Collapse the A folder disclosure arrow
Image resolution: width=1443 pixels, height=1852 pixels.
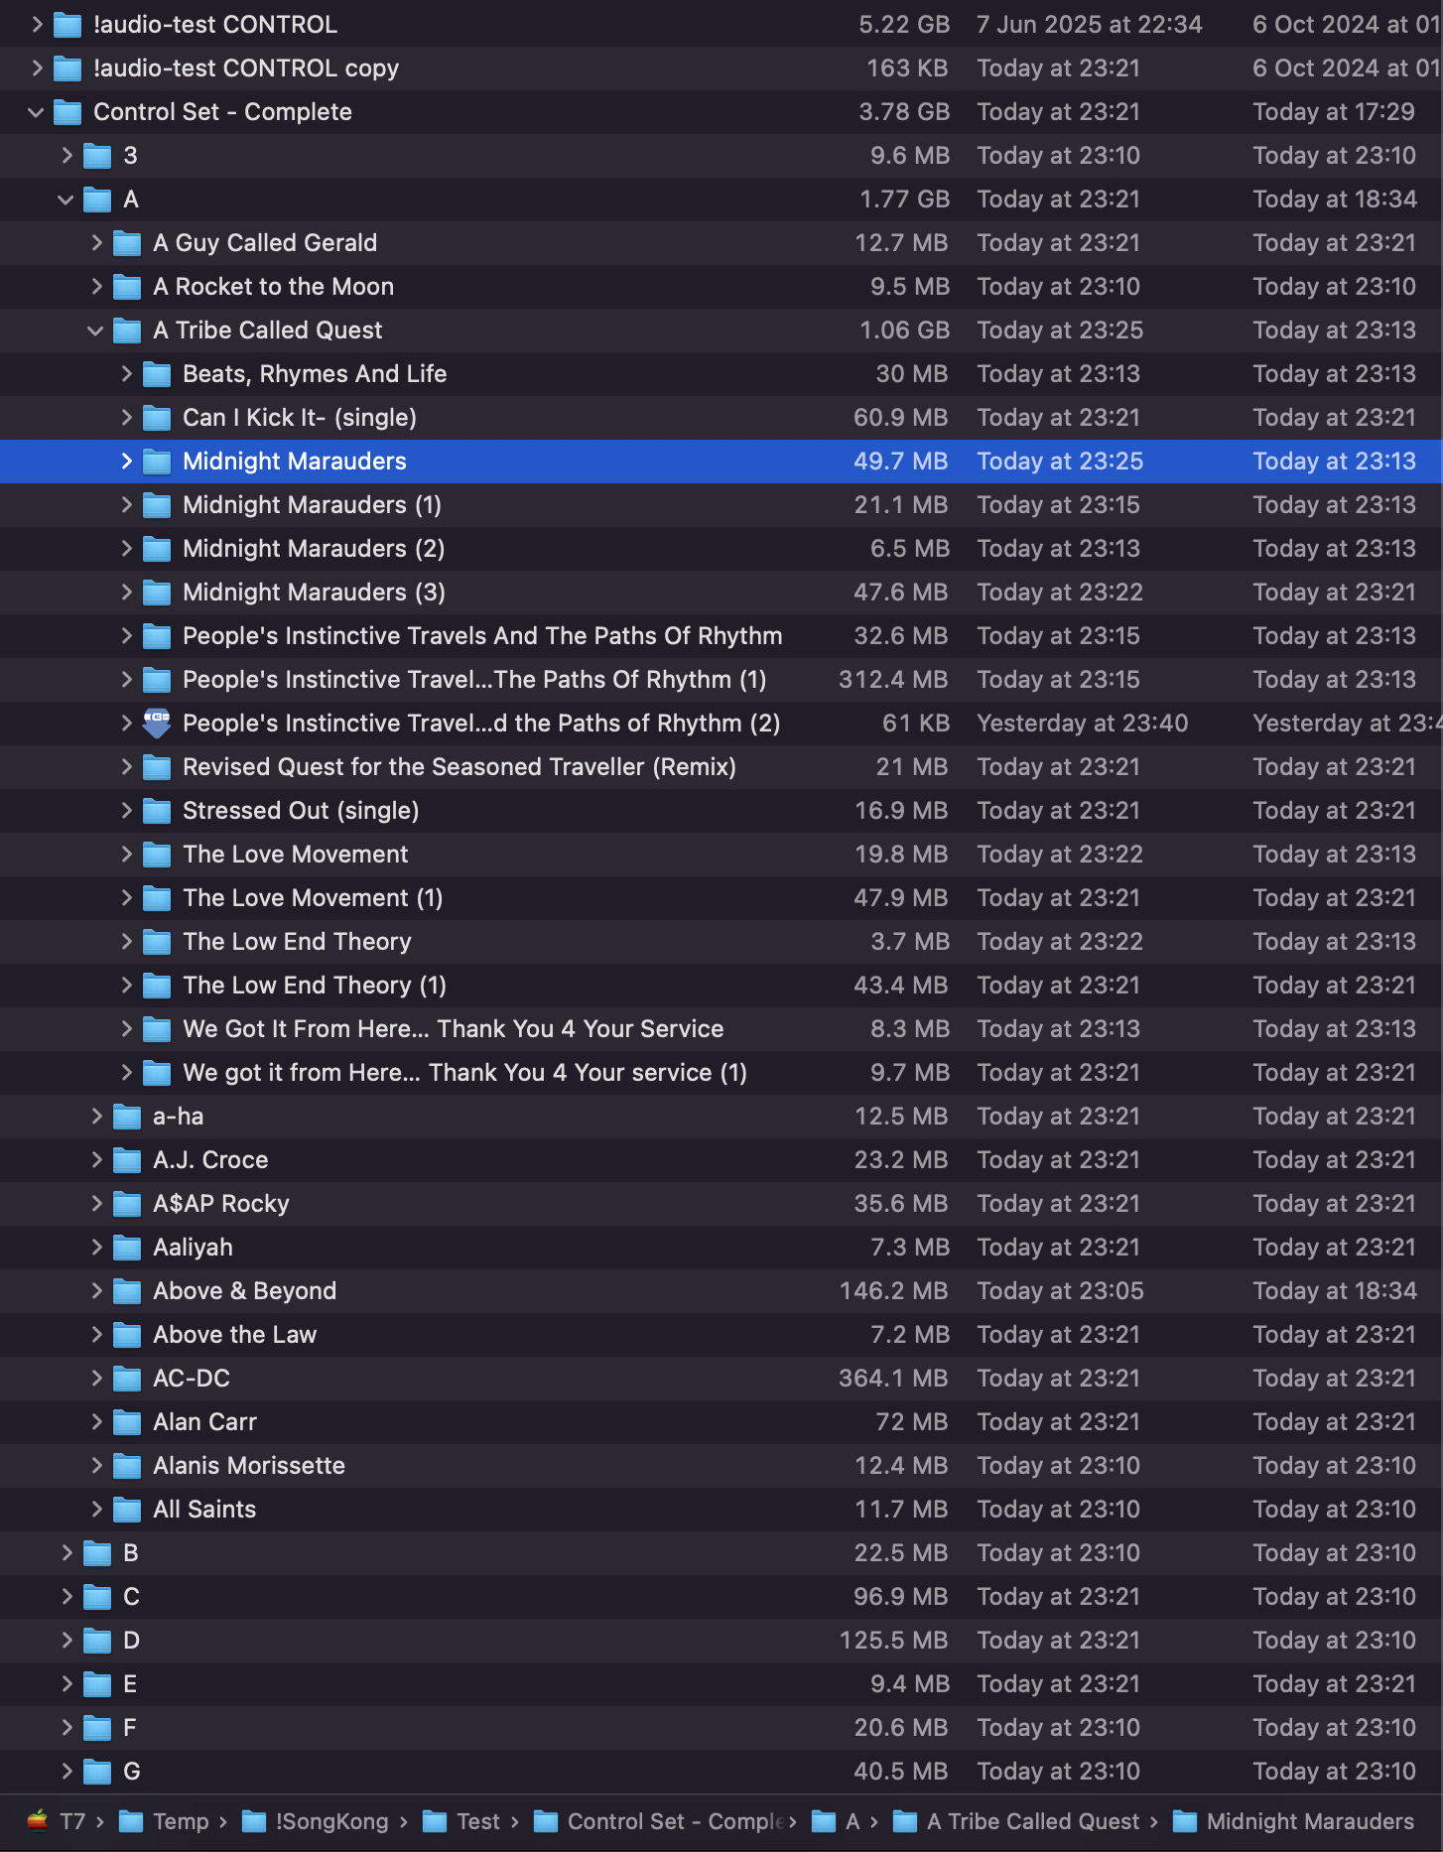pos(66,199)
